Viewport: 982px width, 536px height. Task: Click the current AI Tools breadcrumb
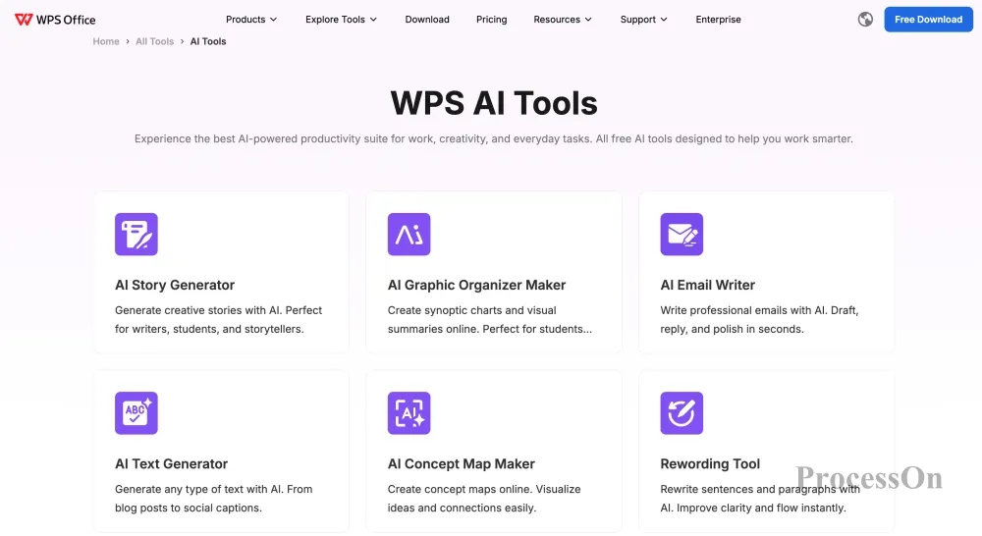208,41
